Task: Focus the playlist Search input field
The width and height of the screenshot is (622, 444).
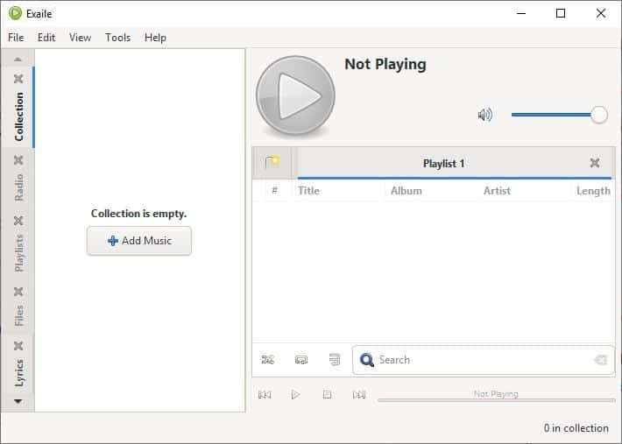Action: (x=484, y=360)
